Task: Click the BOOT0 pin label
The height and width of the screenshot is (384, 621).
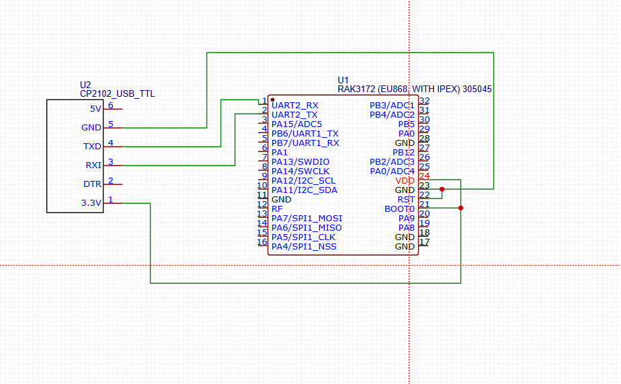Action: pyautogui.click(x=399, y=209)
